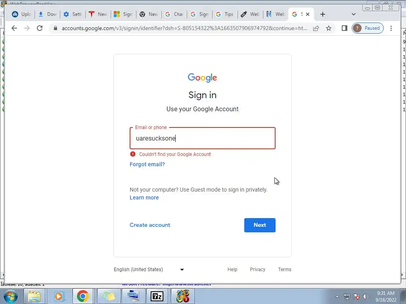
Task: Click the network tray icon
Action: [x=347, y=296]
